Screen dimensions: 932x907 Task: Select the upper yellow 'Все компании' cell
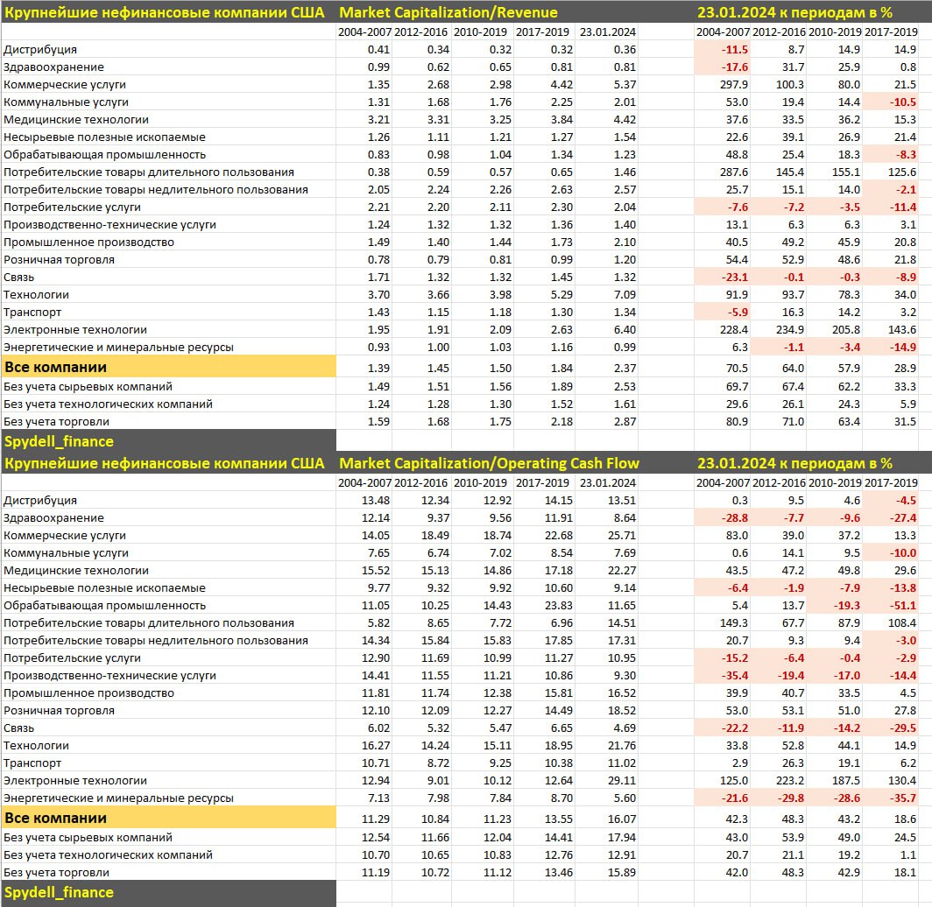168,367
